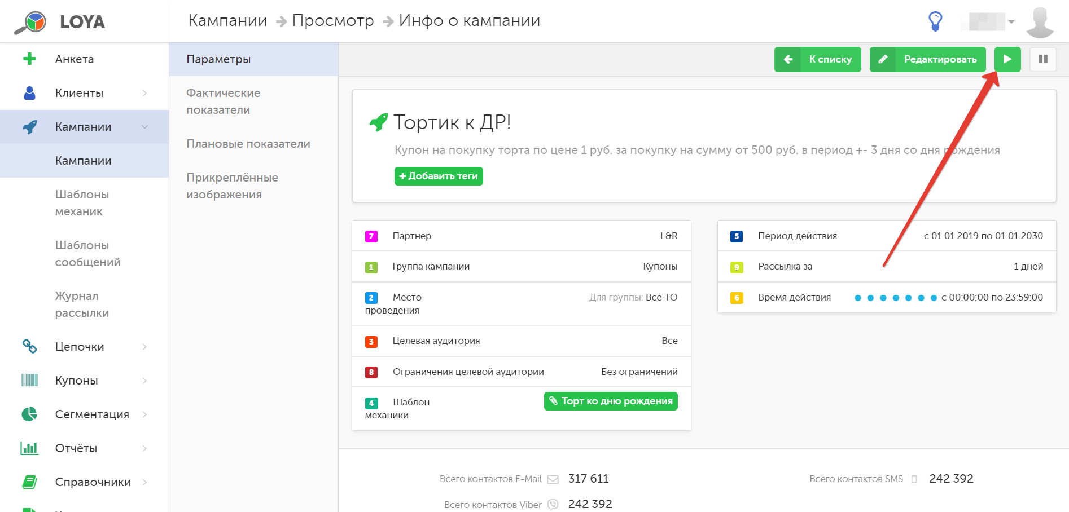Click the blue badge 2 Место проведения
Image resolution: width=1069 pixels, height=512 pixels.
[x=371, y=298]
